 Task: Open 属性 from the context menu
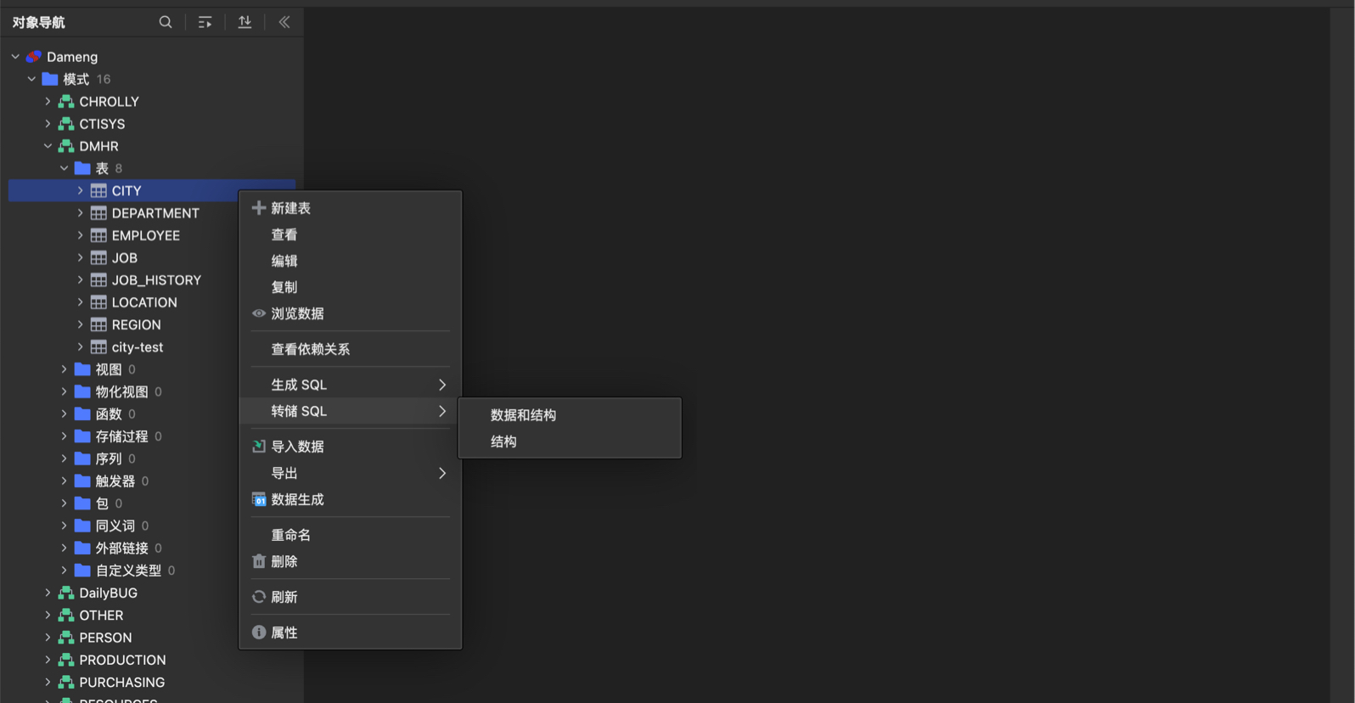pos(284,633)
